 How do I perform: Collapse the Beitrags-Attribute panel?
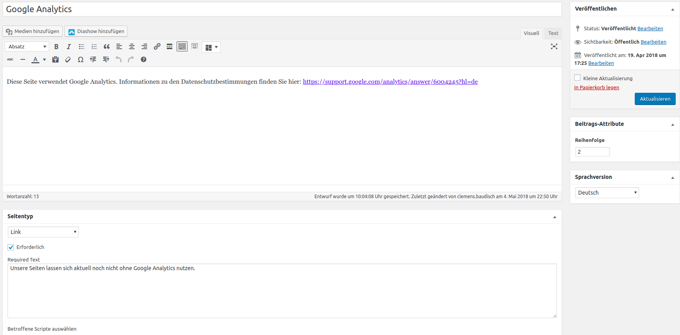point(673,124)
